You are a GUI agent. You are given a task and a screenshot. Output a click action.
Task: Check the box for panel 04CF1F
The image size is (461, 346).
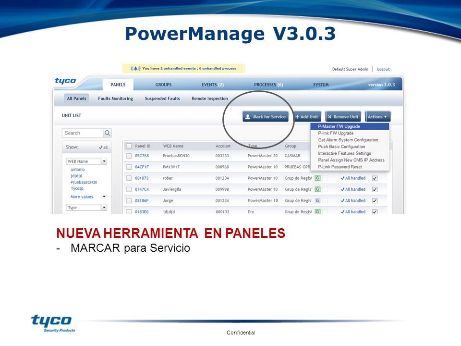pyautogui.click(x=129, y=167)
